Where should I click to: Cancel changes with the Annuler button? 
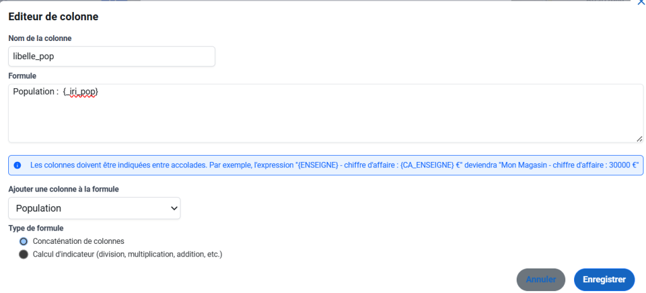(541, 279)
